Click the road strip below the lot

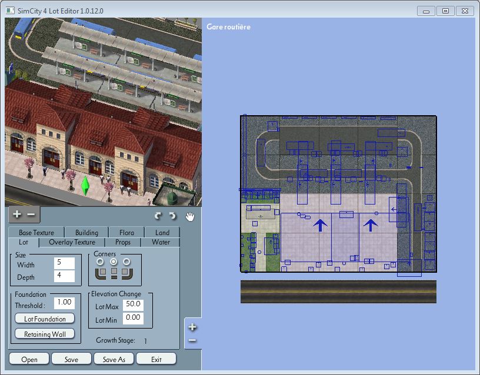338,292
